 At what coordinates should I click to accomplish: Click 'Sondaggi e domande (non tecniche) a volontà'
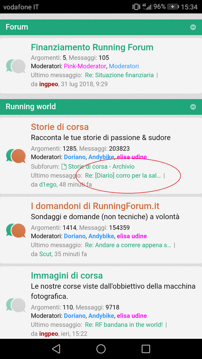pos(105,217)
